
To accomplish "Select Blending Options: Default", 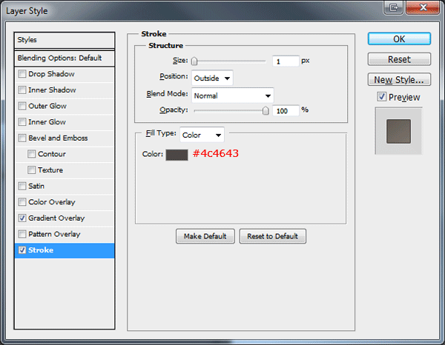I will click(x=59, y=58).
